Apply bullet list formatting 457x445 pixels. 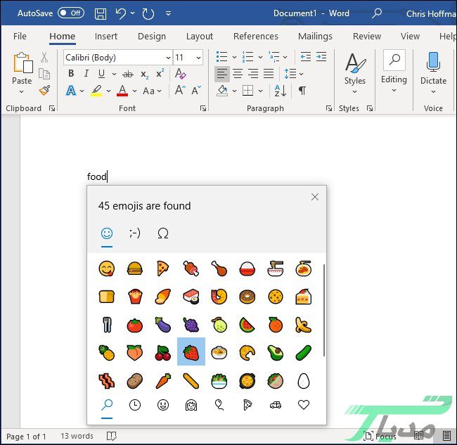(x=221, y=57)
